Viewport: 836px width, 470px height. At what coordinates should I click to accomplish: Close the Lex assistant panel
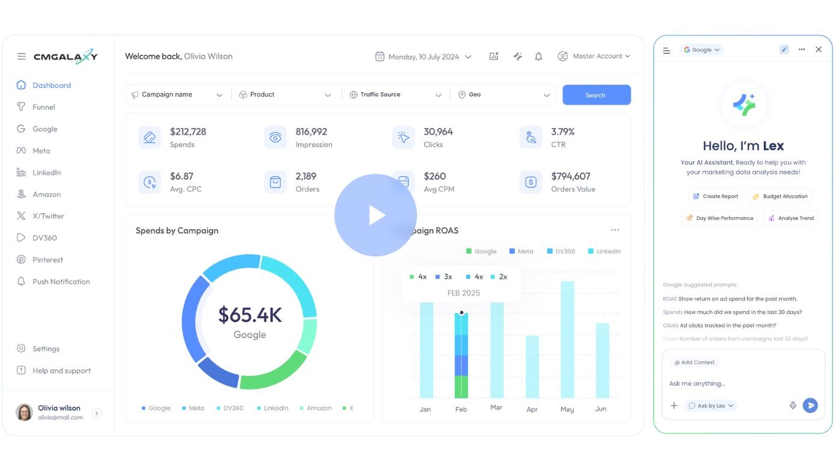click(819, 49)
